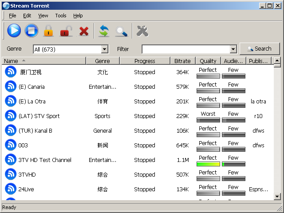Image resolution: width=284 pixels, height=213 pixels.
Task: Click RSS icon of (E) Canaria row
Action: click(11, 86)
